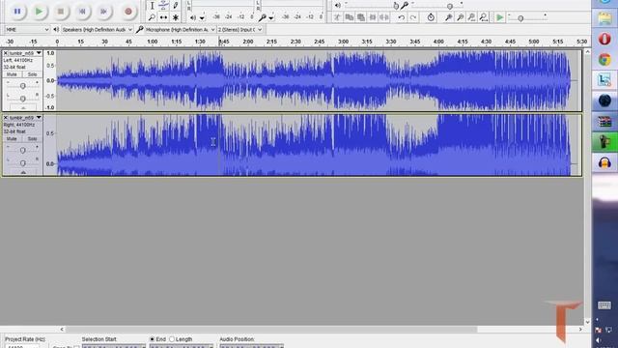Fit project in window zoom icon
Viewport: 618px width, 348px height.
(x=483, y=17)
